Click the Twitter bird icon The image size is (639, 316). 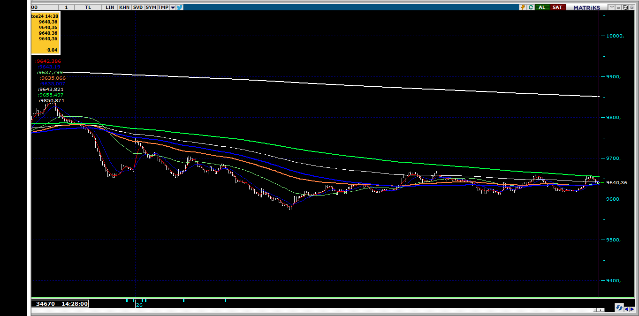point(180,7)
